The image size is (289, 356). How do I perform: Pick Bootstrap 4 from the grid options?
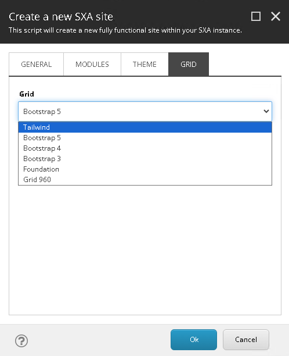(x=145, y=148)
